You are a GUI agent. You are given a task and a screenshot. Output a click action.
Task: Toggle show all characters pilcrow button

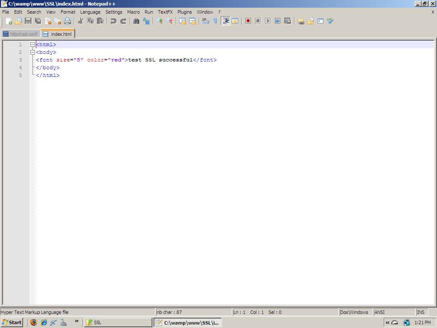215,21
